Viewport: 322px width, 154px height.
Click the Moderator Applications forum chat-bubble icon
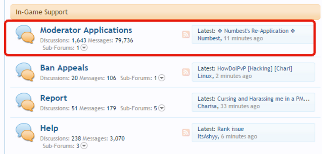point(25,34)
